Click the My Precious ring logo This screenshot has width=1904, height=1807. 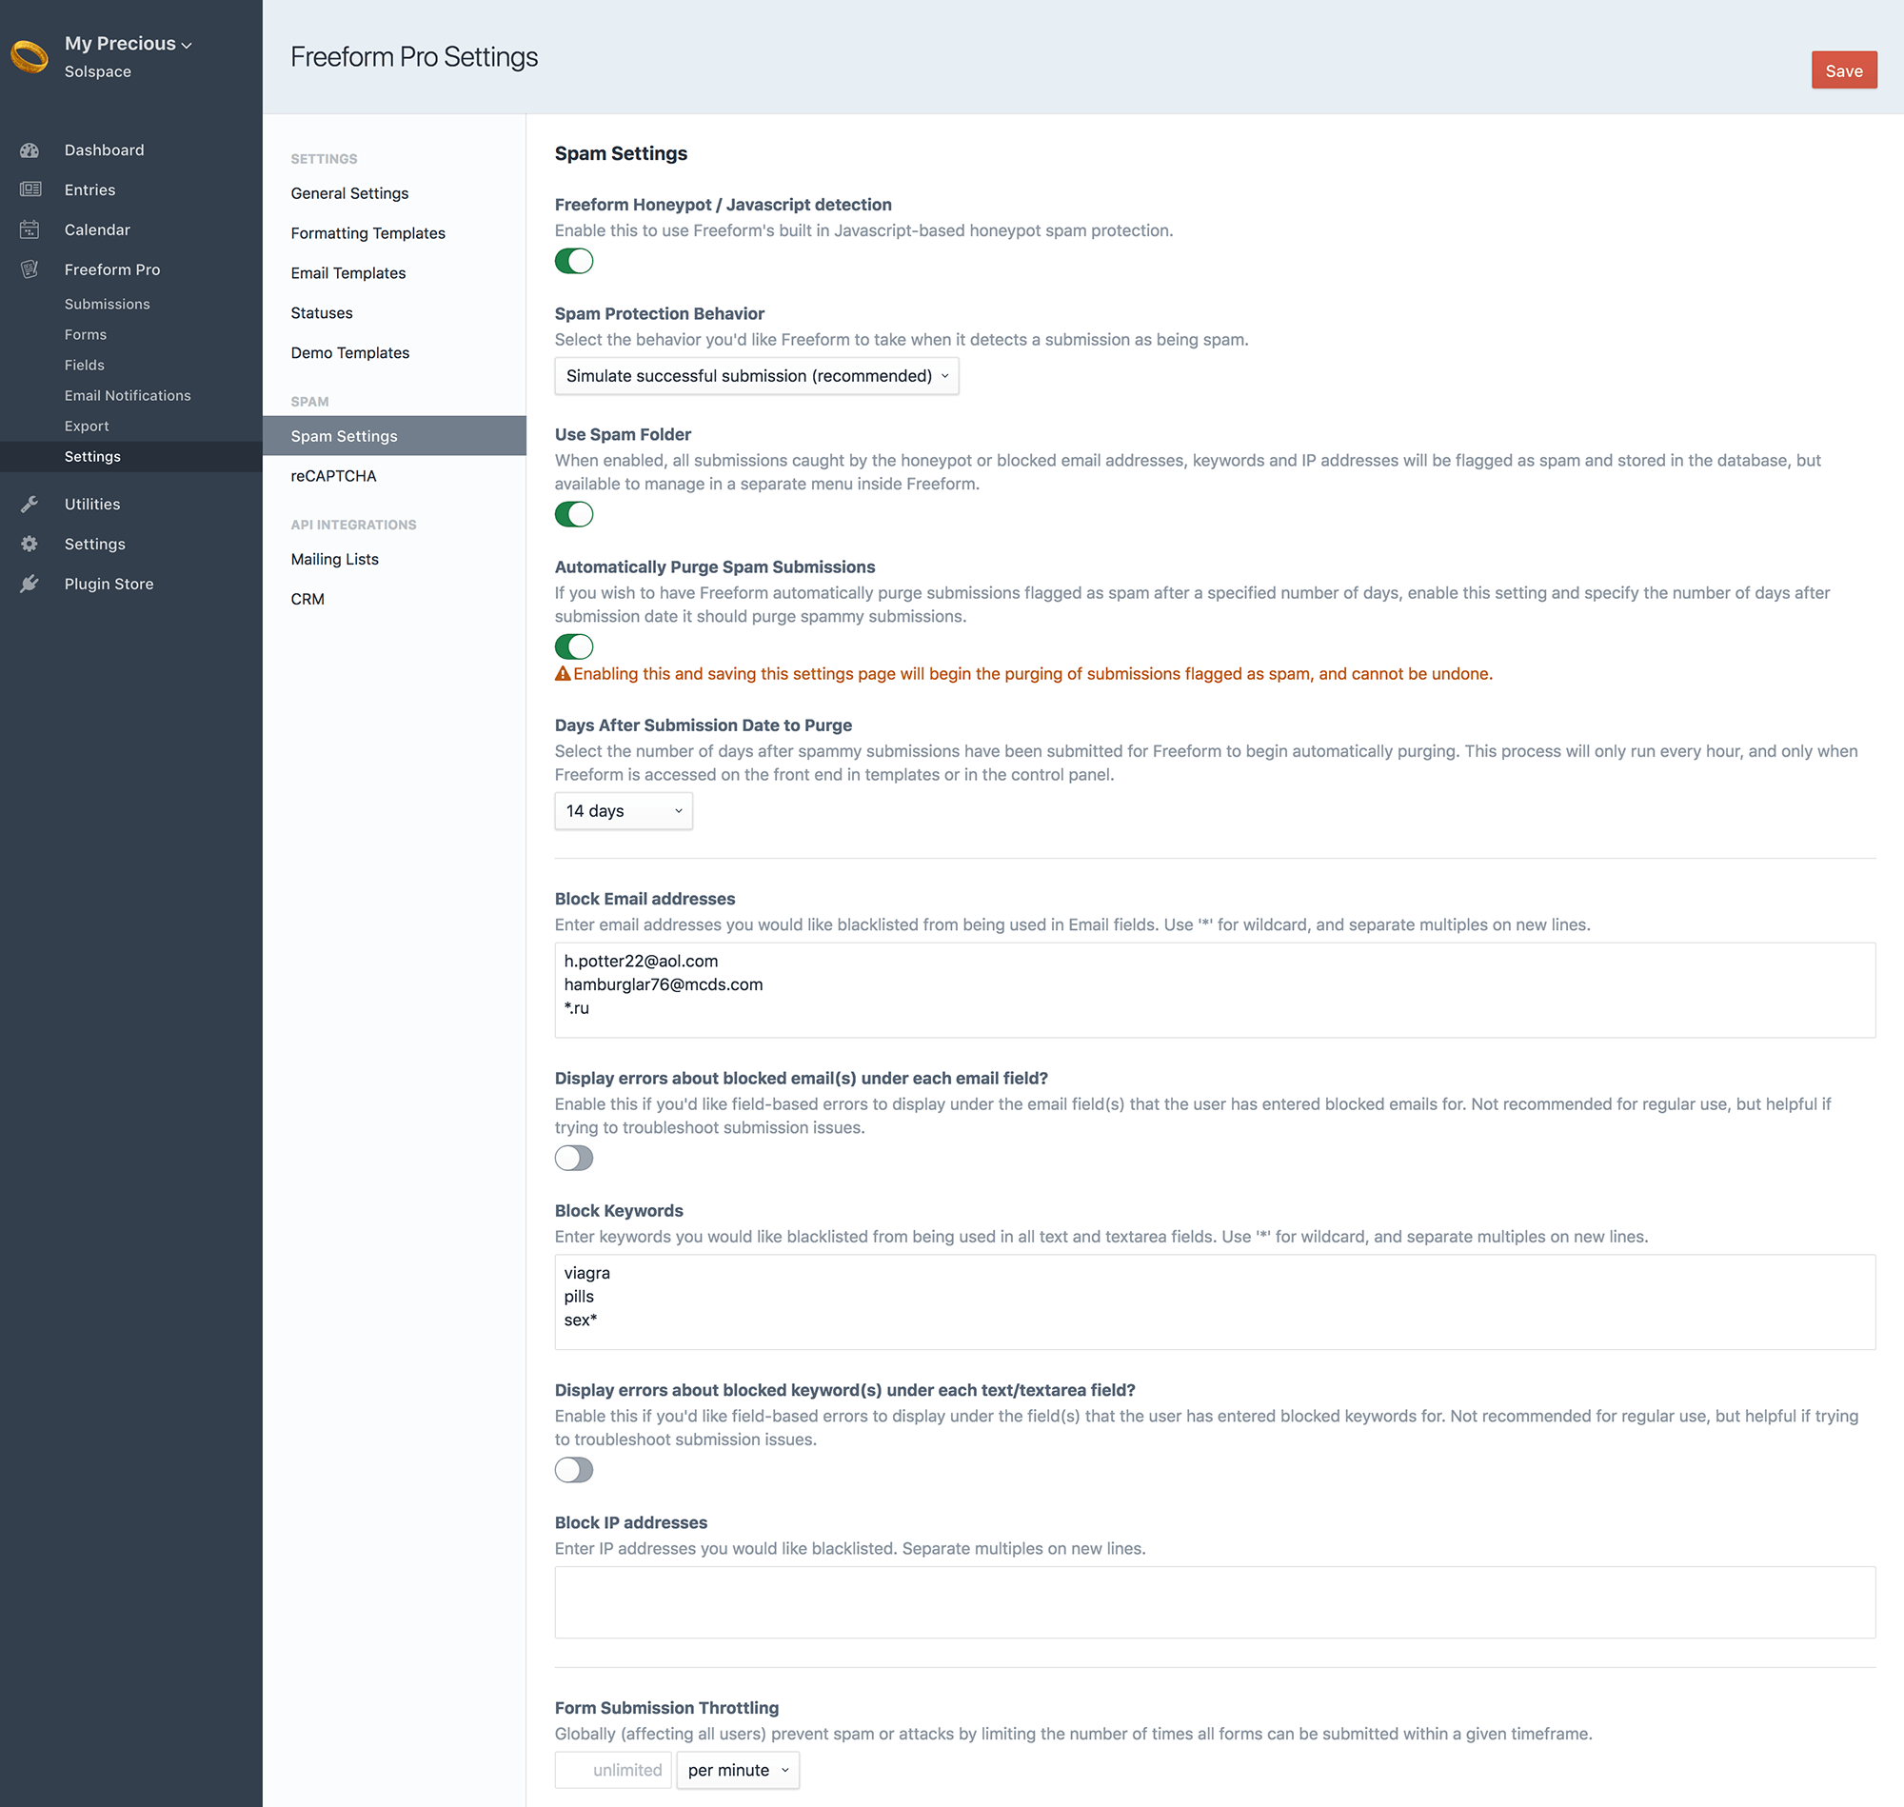[x=28, y=56]
